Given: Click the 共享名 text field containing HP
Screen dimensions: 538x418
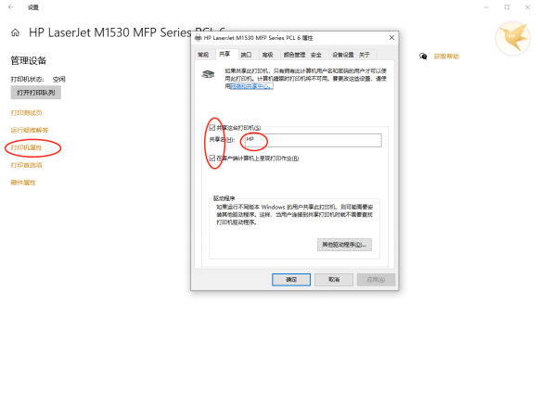Looking at the screenshot, I should pos(313,140).
